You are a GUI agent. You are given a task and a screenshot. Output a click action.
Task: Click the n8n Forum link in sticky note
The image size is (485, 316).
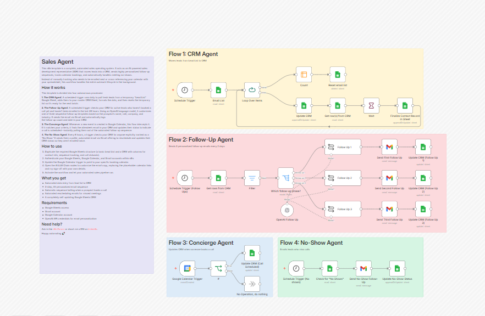tap(58, 229)
